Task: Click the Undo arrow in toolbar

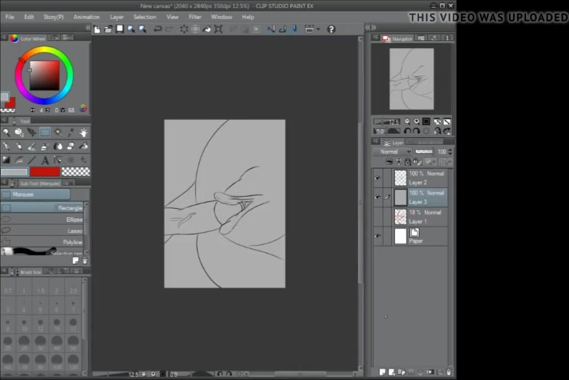Action: point(157,29)
